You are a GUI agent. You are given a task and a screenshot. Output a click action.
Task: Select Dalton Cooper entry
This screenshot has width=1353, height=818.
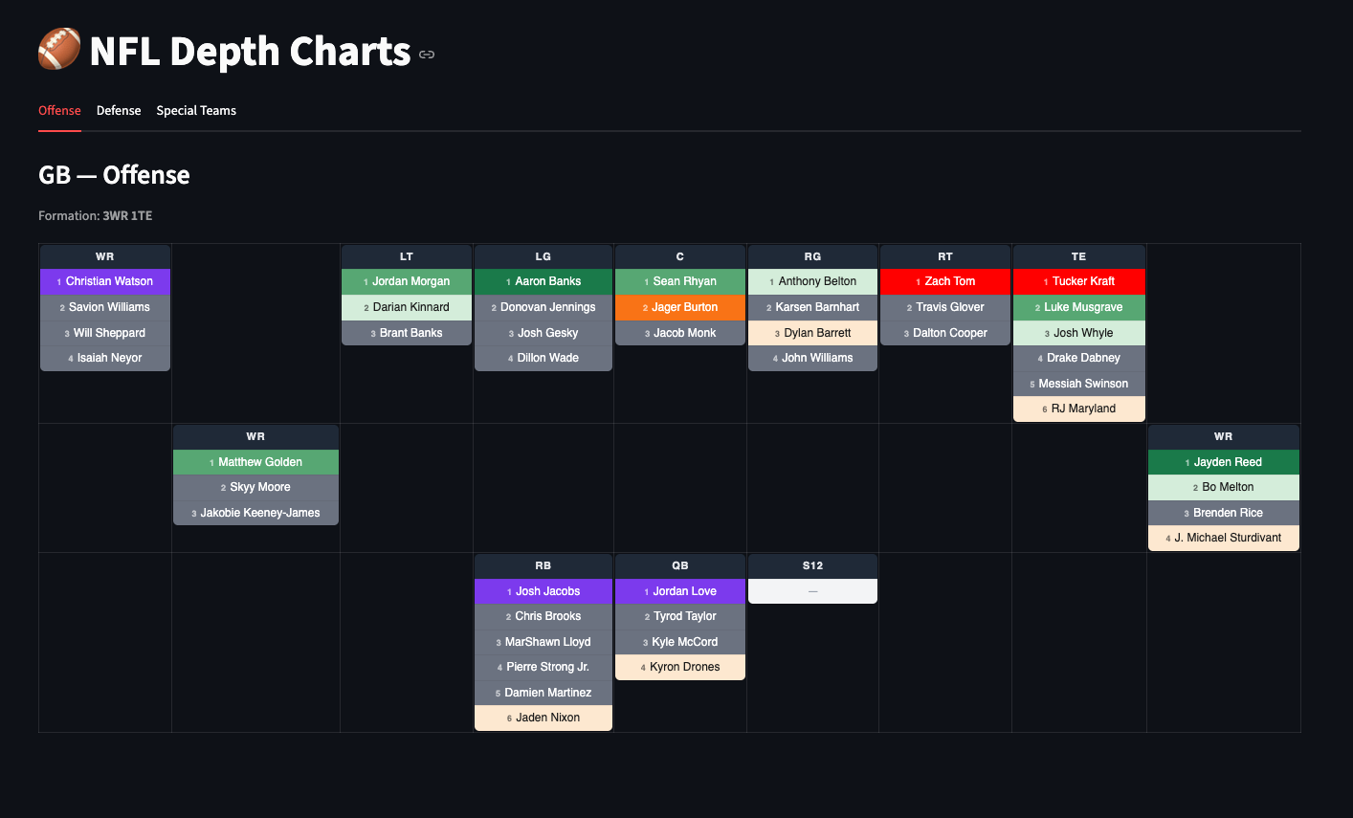(945, 333)
